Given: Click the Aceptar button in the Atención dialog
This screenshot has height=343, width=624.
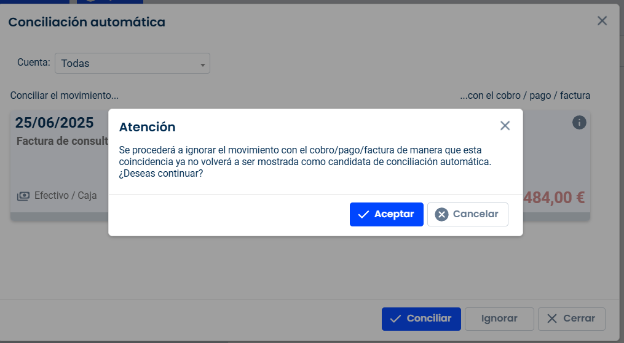Looking at the screenshot, I should pyautogui.click(x=387, y=214).
